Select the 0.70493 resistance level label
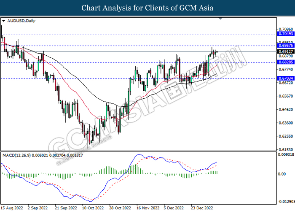Screen dimensions: 295x211 pos(286,34)
